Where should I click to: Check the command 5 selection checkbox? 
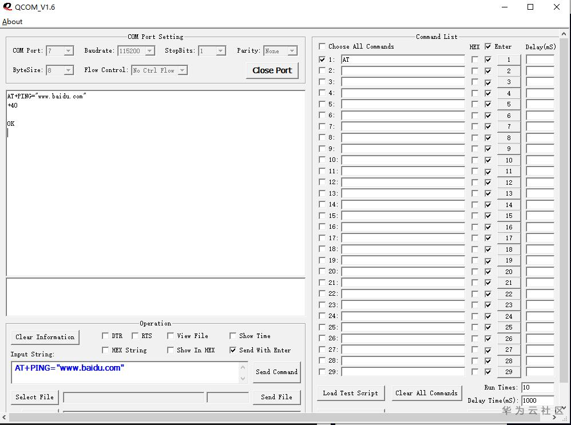click(x=322, y=104)
